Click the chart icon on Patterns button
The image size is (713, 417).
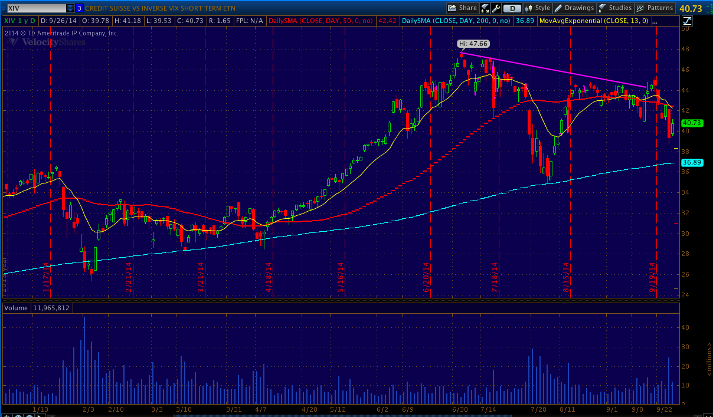(x=640, y=8)
